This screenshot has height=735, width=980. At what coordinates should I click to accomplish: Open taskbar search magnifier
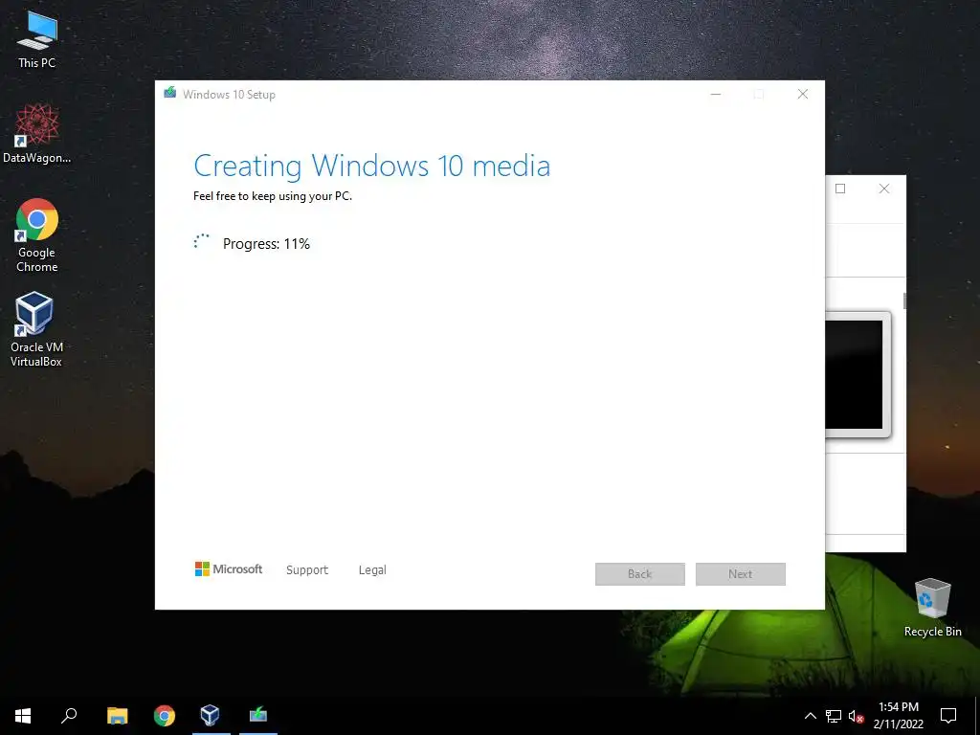pyautogui.click(x=69, y=716)
